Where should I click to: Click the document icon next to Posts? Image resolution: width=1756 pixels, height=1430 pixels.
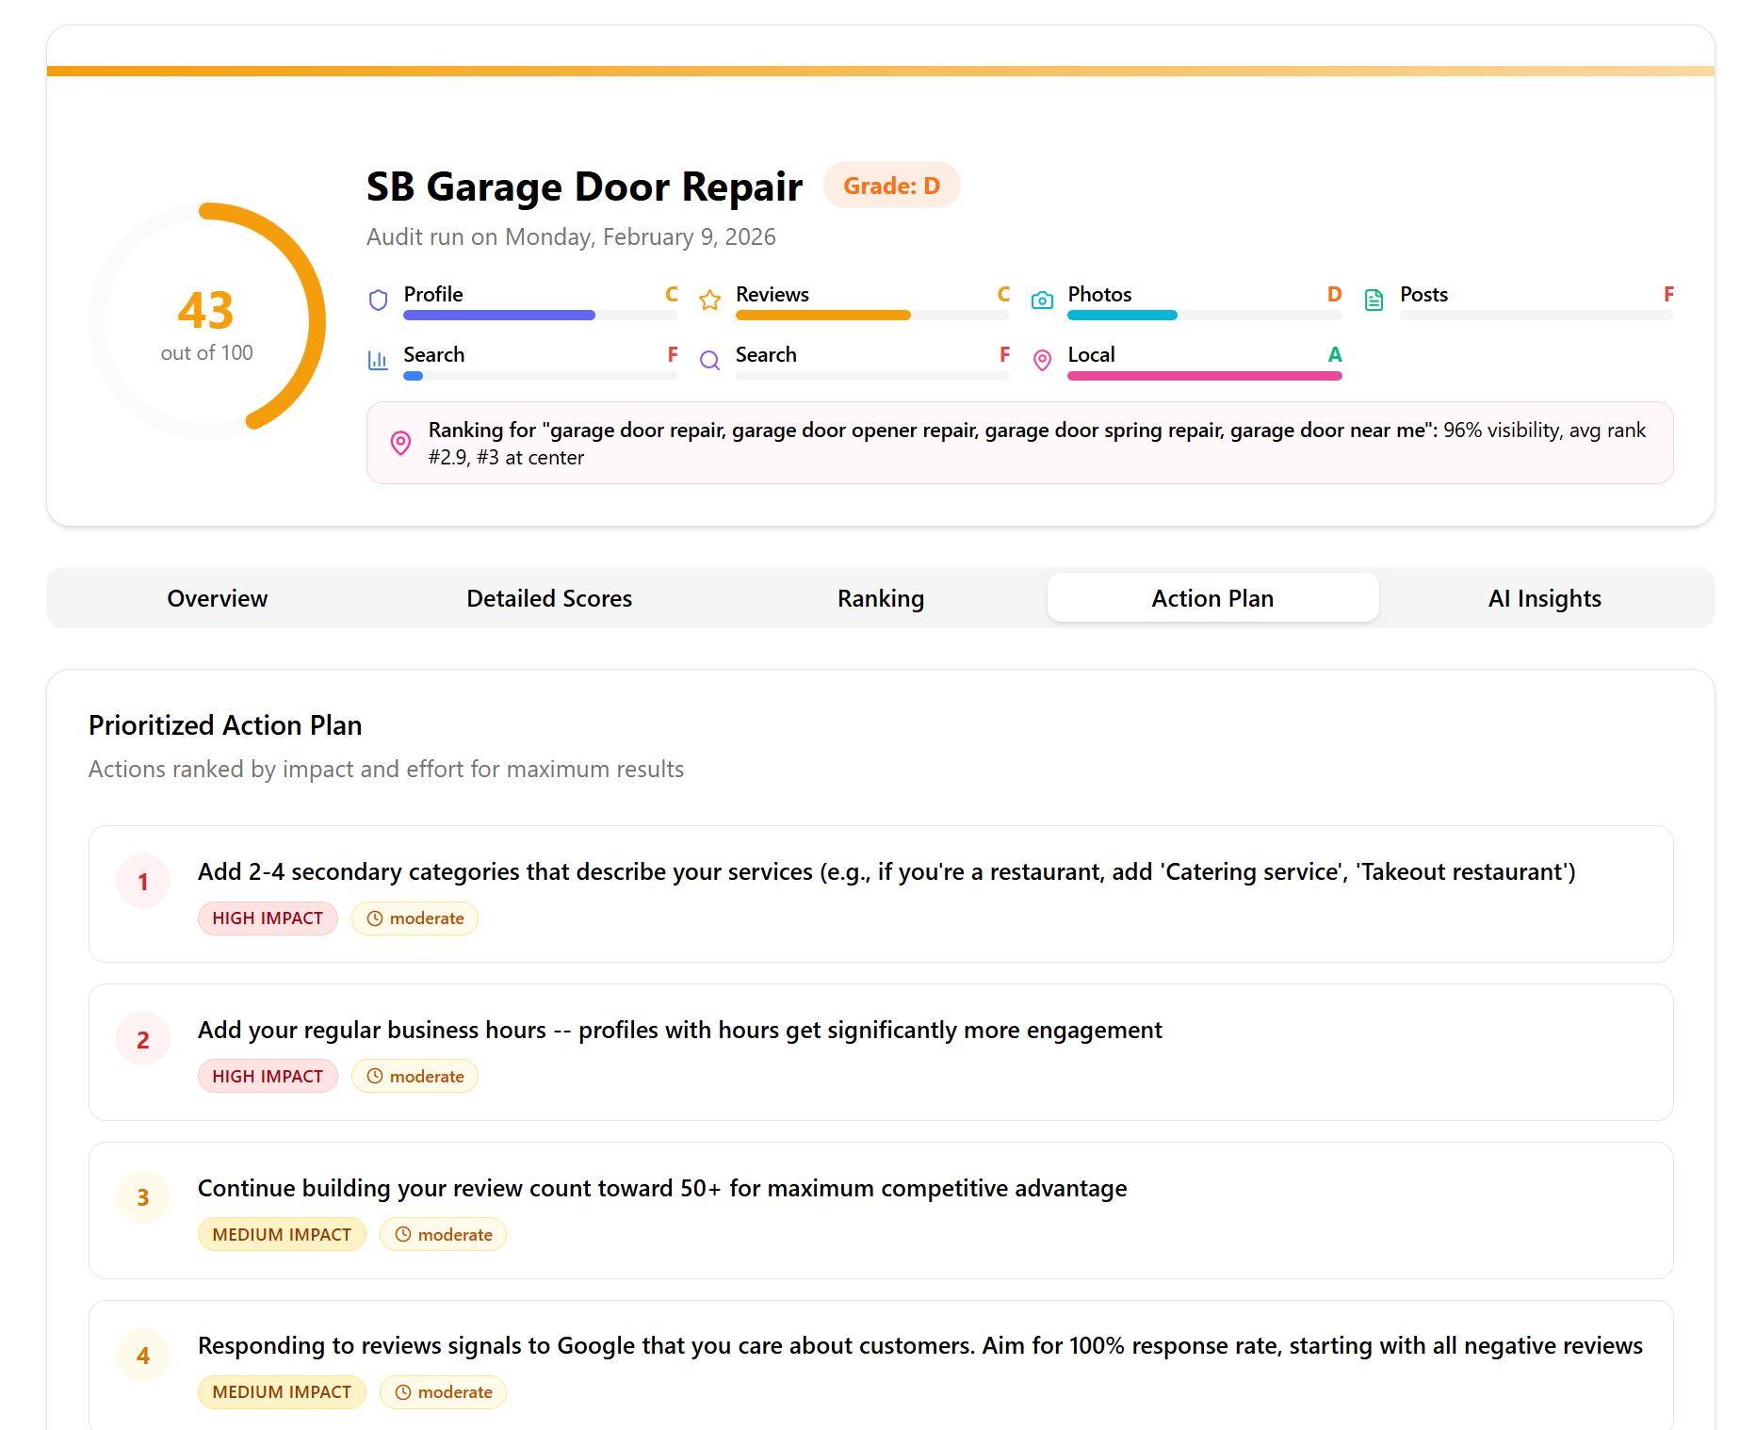pyautogui.click(x=1374, y=300)
